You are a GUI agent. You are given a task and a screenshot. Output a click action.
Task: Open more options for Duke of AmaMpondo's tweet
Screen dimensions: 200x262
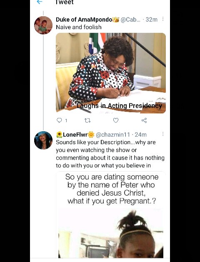[163, 19]
